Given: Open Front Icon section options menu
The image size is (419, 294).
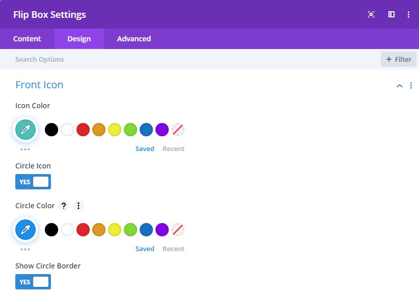Looking at the screenshot, I should coord(411,85).
